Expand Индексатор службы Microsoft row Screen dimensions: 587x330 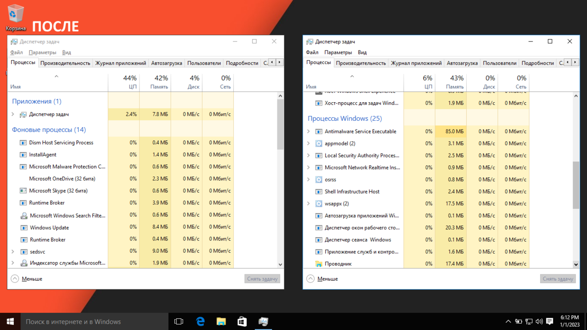point(13,263)
